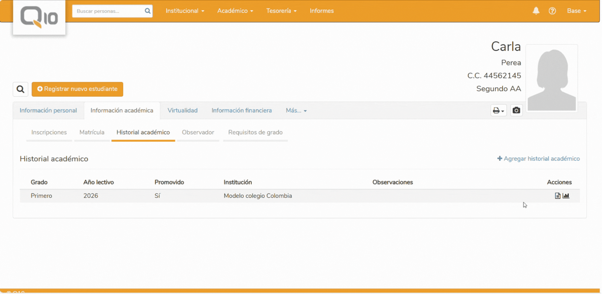Expand the printer options dropdown

(498, 110)
